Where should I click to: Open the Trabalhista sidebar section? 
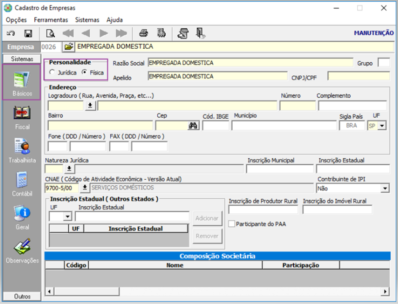point(22,151)
